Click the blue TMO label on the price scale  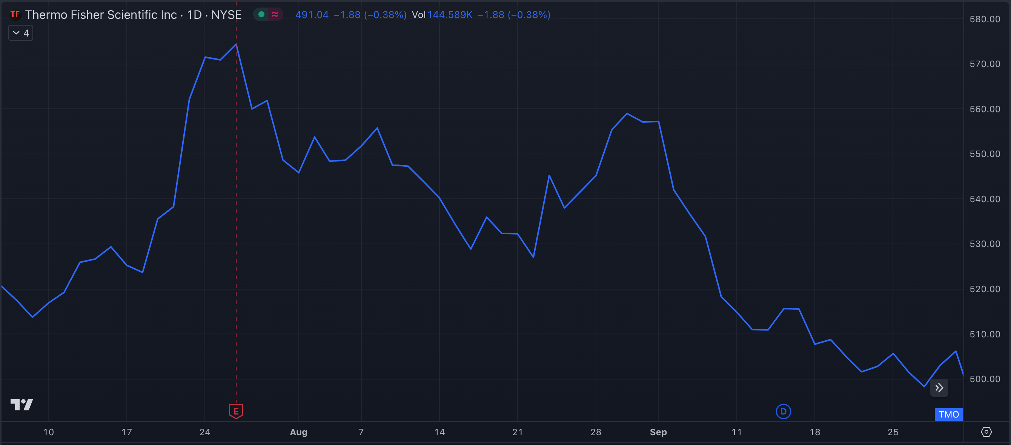[948, 414]
